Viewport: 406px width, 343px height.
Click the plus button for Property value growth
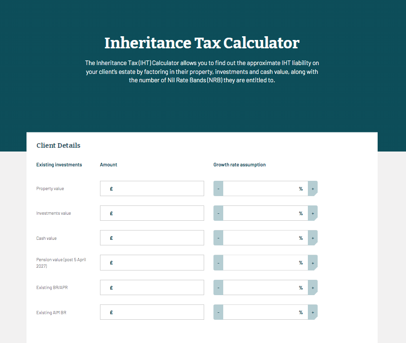[x=313, y=189]
